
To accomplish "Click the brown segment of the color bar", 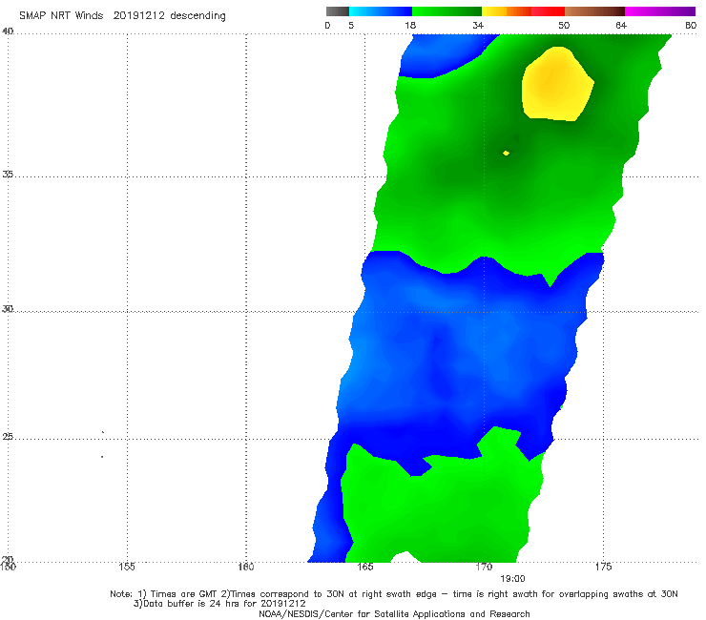I will [x=594, y=11].
